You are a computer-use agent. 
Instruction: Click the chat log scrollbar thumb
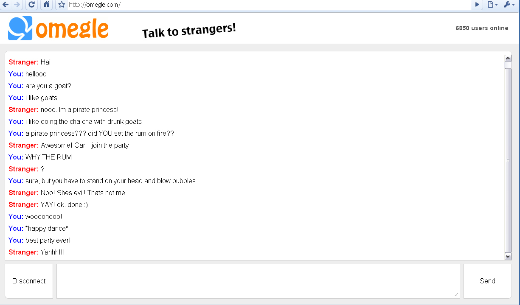[508, 160]
